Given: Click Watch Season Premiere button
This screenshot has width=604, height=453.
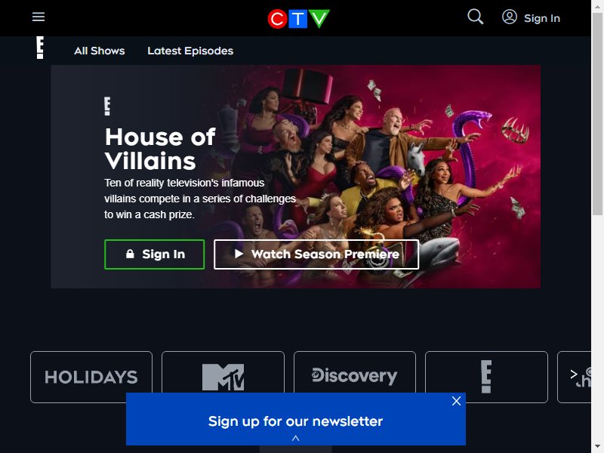Looking at the screenshot, I should click(316, 254).
